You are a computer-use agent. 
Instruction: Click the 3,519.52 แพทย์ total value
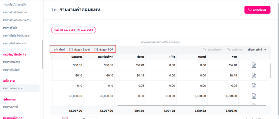pyautogui.click(x=200, y=111)
